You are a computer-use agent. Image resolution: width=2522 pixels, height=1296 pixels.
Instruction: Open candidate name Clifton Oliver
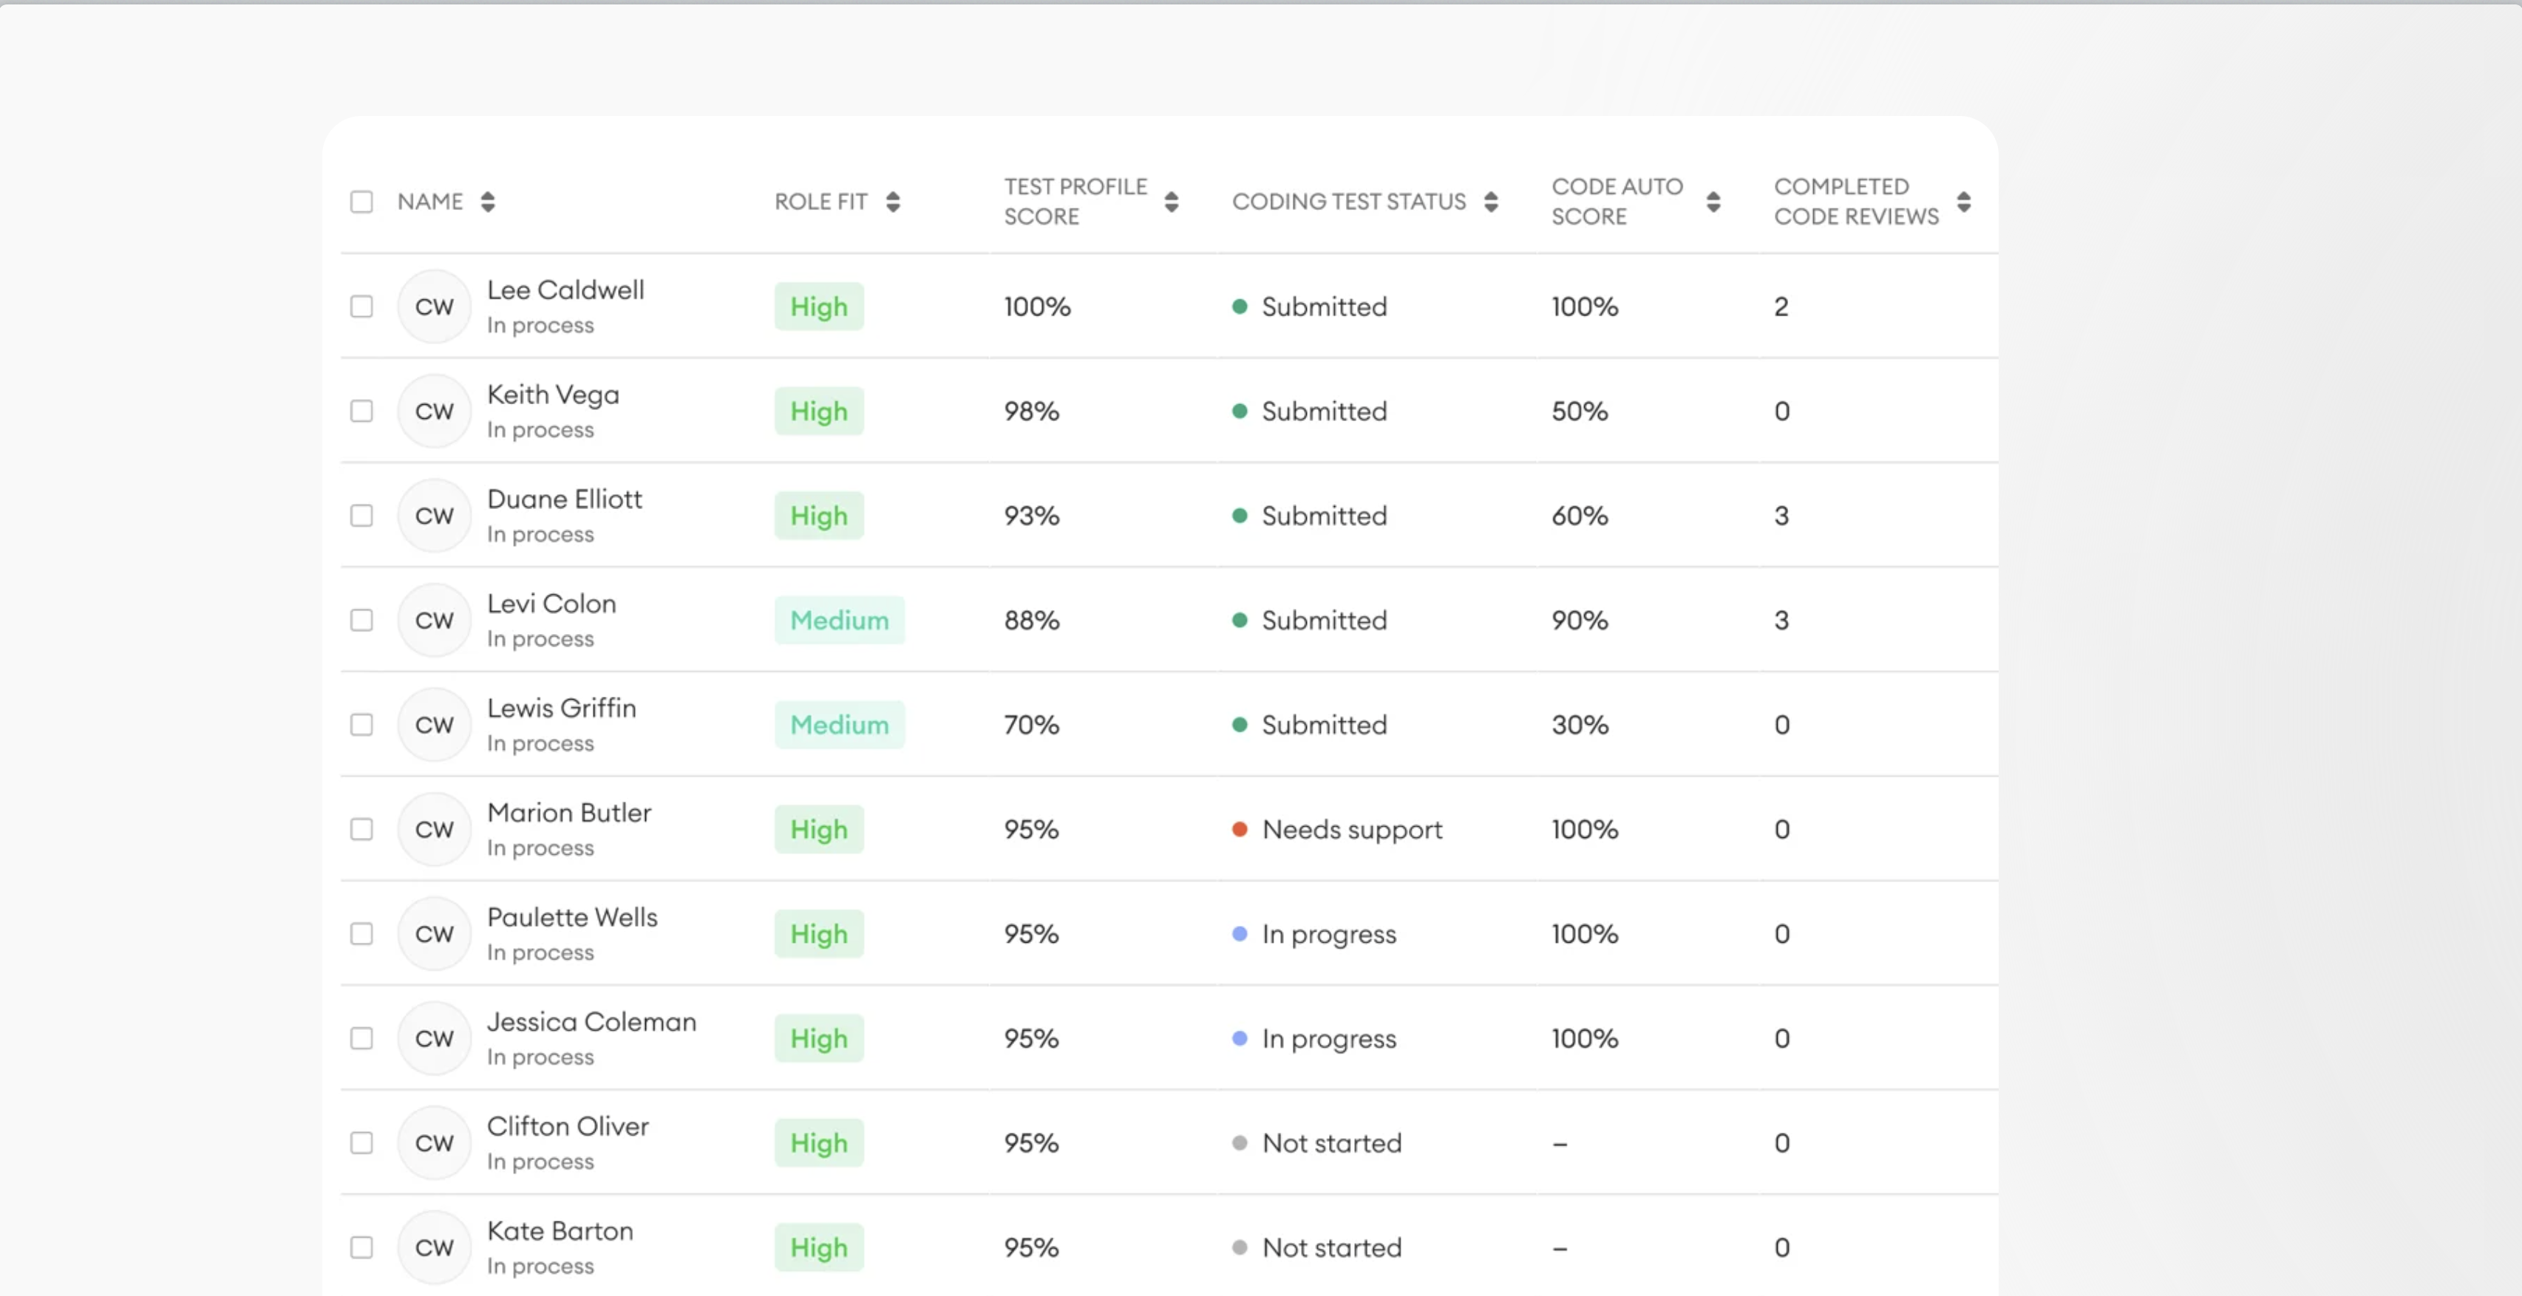click(568, 1127)
